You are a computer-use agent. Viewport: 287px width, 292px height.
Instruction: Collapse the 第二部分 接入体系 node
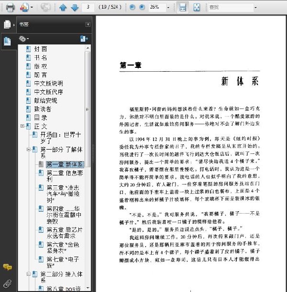click(29, 274)
